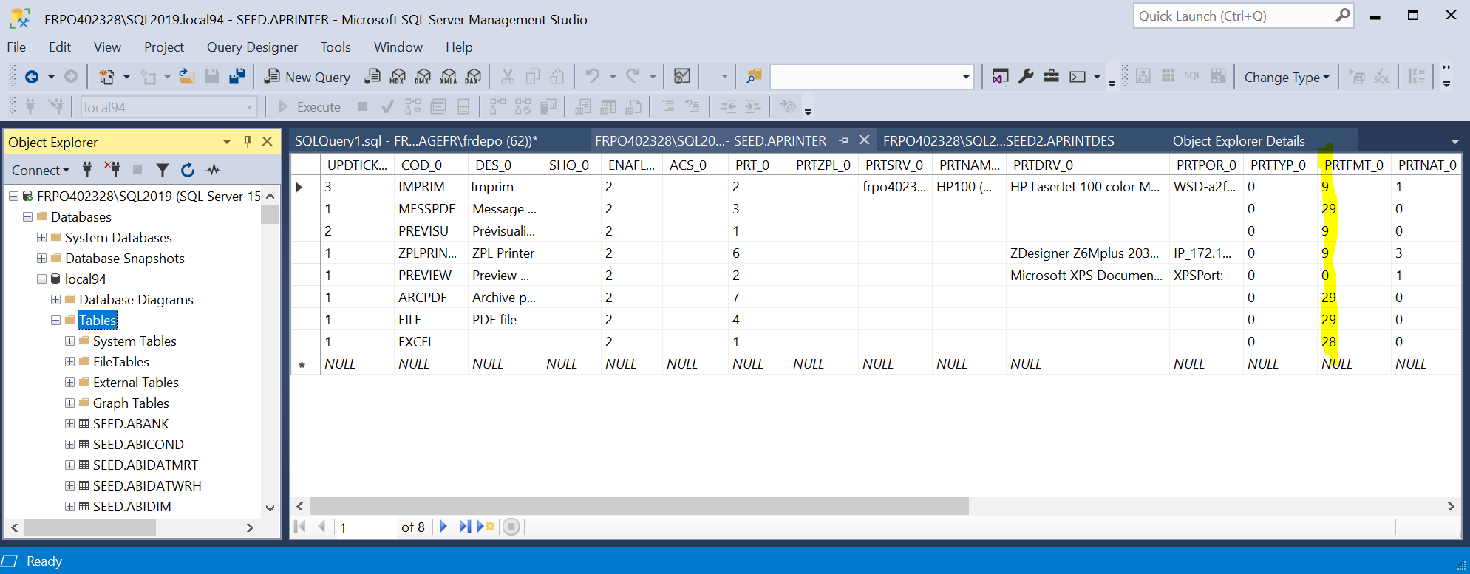Image resolution: width=1470 pixels, height=574 pixels.
Task: Expand the System Databases folder
Action: [x=42, y=238]
